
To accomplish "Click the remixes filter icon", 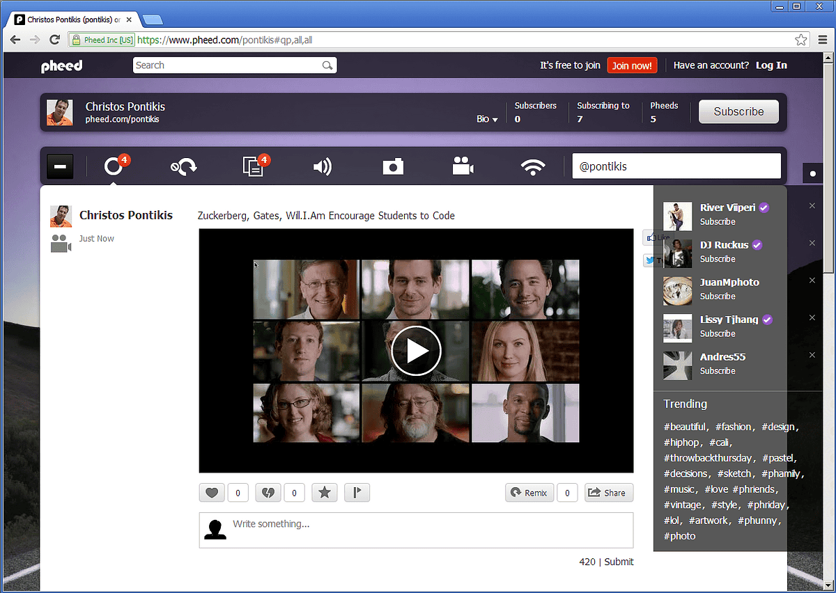I will [x=184, y=167].
